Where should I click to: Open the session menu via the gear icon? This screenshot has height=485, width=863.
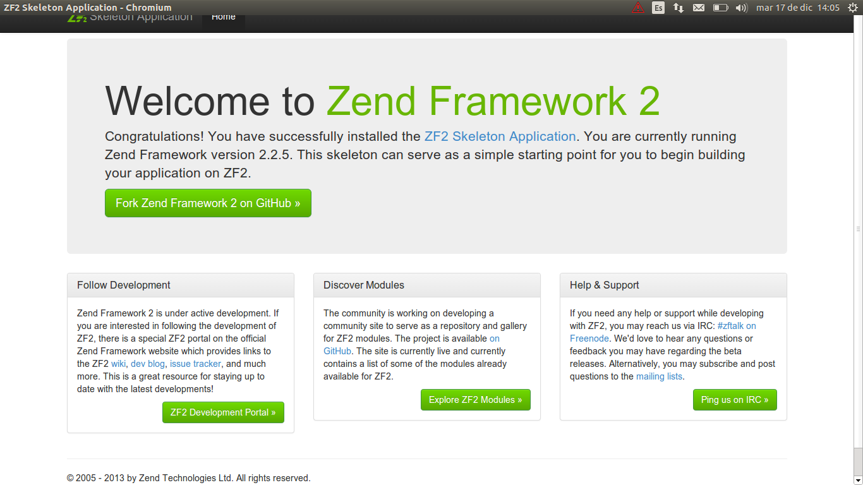pyautogui.click(x=853, y=8)
